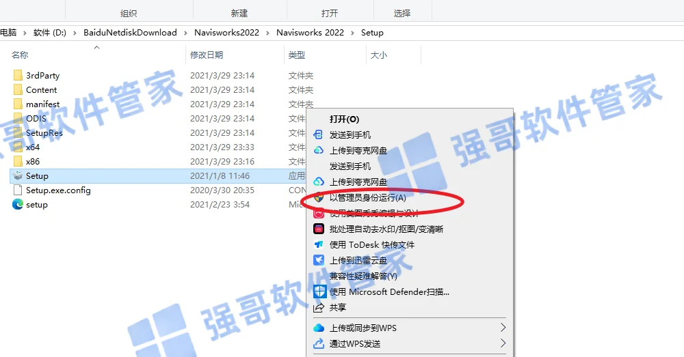
Task: Click the Setup breadcrumb segment
Action: [372, 33]
